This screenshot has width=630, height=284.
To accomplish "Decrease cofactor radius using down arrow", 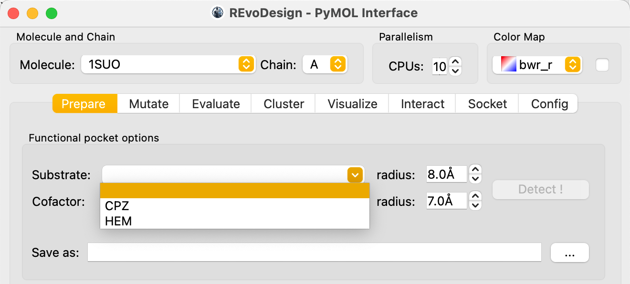I will 475,206.
